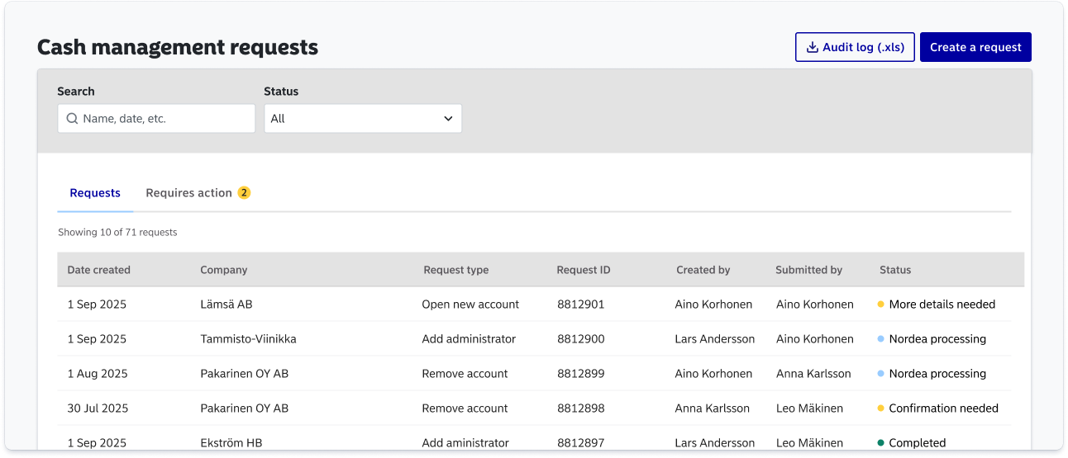Click the Submitted by column header
The image size is (1068, 458).
(809, 270)
